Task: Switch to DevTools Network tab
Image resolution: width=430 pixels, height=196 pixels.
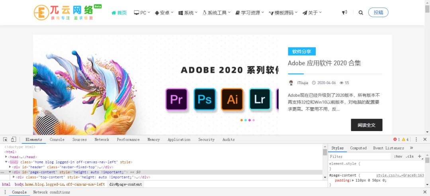Action: [x=102, y=139]
